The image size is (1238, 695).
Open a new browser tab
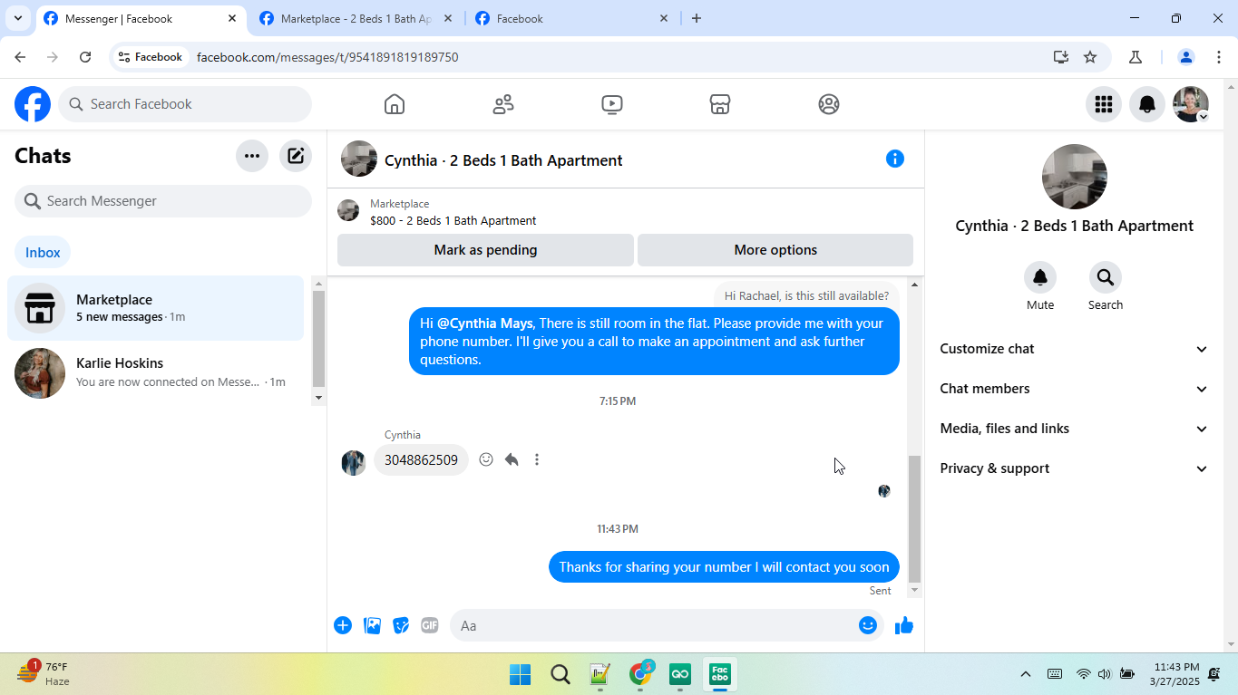click(697, 18)
